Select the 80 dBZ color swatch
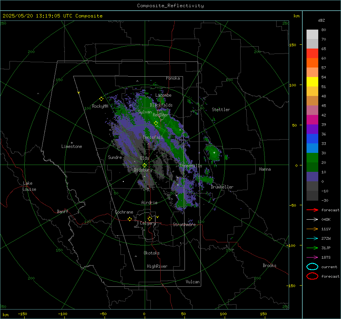This screenshot has width=341, height=319. (312, 34)
